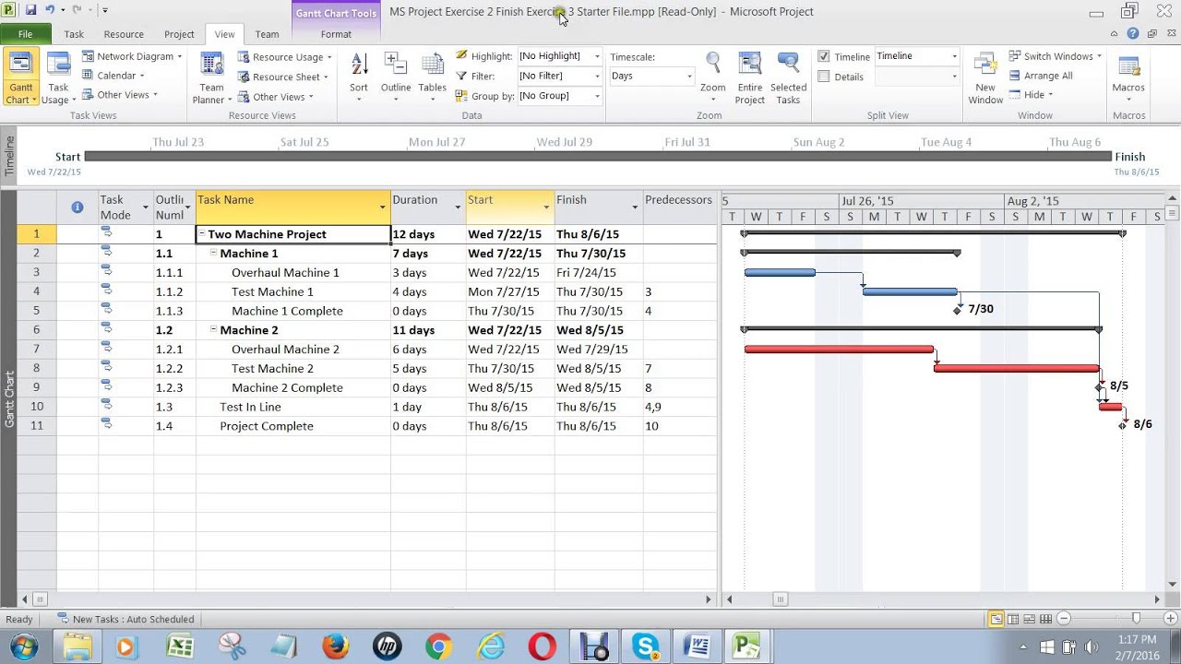
Task: Select the Test In Line task name cell
Action: (x=293, y=407)
